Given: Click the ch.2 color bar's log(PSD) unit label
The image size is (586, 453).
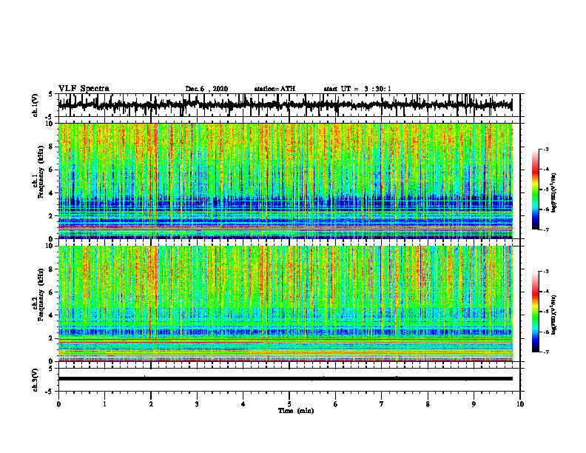Looking at the screenshot, I should [554, 315].
